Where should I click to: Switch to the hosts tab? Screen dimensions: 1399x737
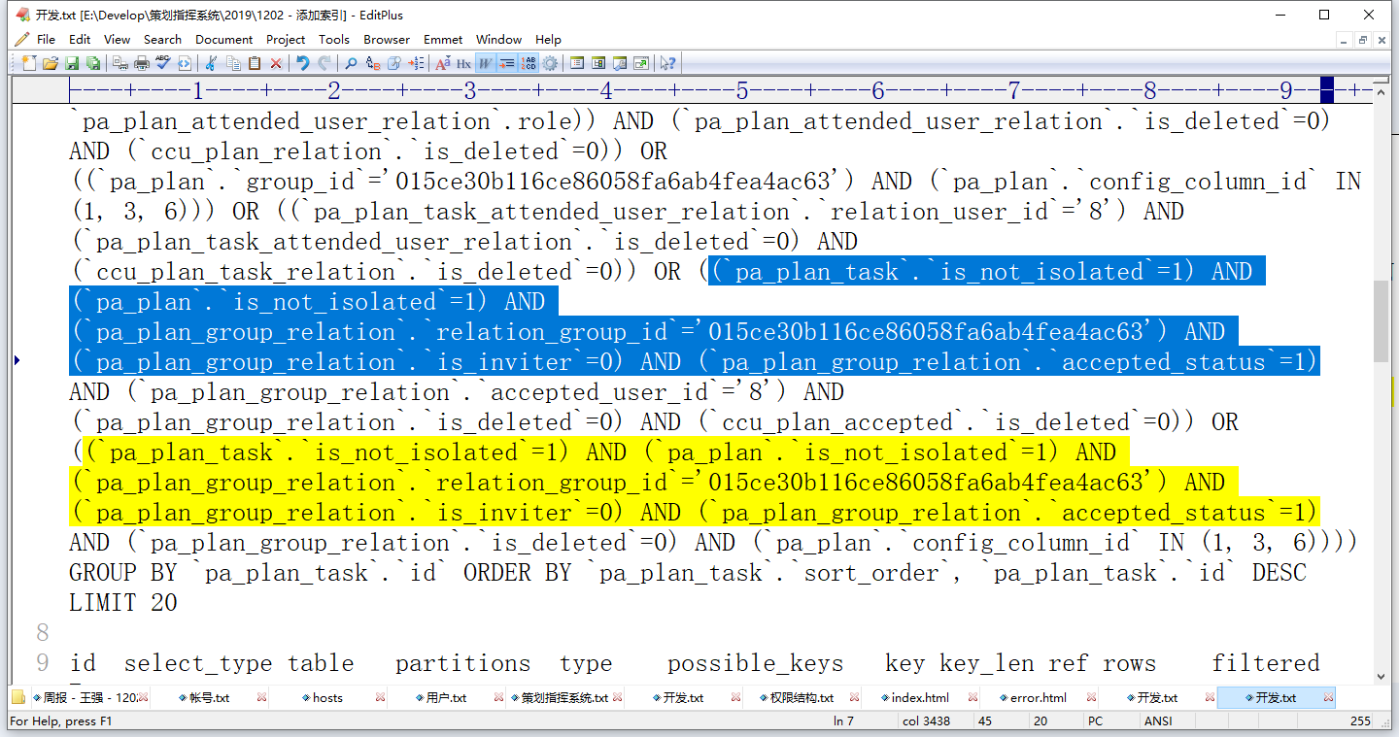[327, 697]
